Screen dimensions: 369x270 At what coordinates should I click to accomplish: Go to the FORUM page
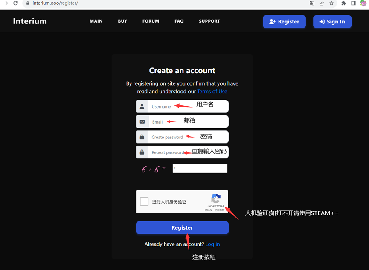click(x=151, y=21)
